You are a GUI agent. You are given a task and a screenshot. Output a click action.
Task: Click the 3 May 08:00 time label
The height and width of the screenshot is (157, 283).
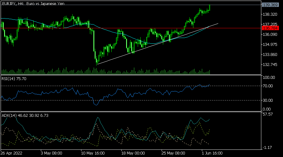52,153
